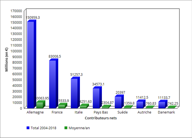Select the blue Pays Bas total bar
This screenshot has width=192, height=138.
tap(97, 97)
